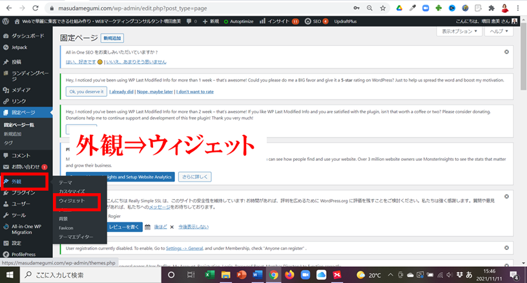
Task: Select ウィジェット in 外観 submenu
Action: click(x=72, y=201)
